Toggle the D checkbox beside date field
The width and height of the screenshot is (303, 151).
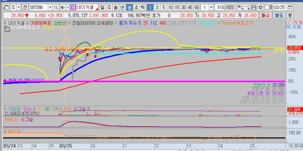267,7
